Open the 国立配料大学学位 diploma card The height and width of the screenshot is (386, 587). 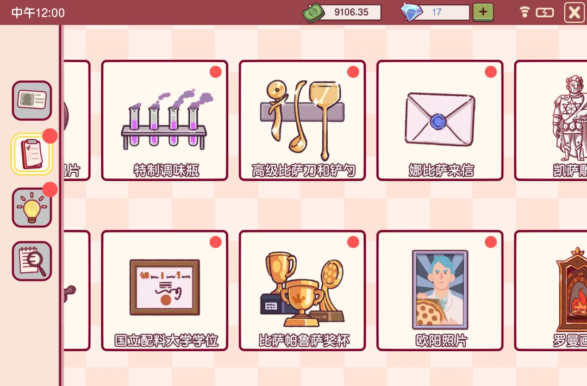tap(165, 290)
